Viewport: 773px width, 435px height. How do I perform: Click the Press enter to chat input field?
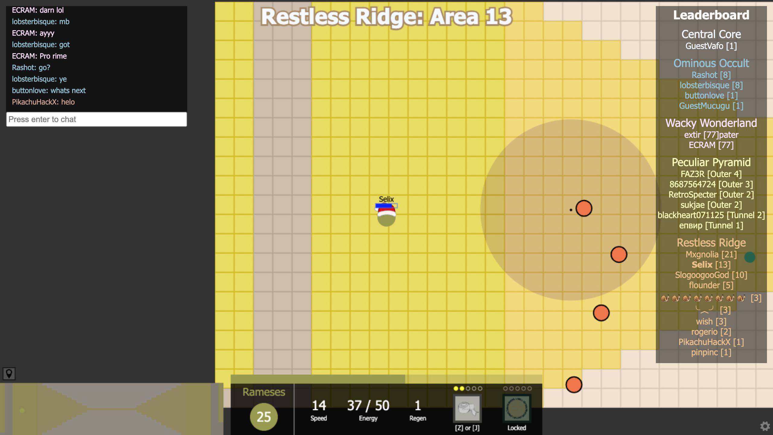(96, 119)
